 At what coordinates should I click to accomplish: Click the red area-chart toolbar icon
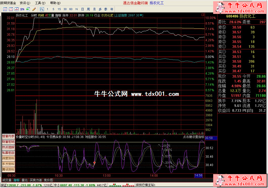[11, 9]
